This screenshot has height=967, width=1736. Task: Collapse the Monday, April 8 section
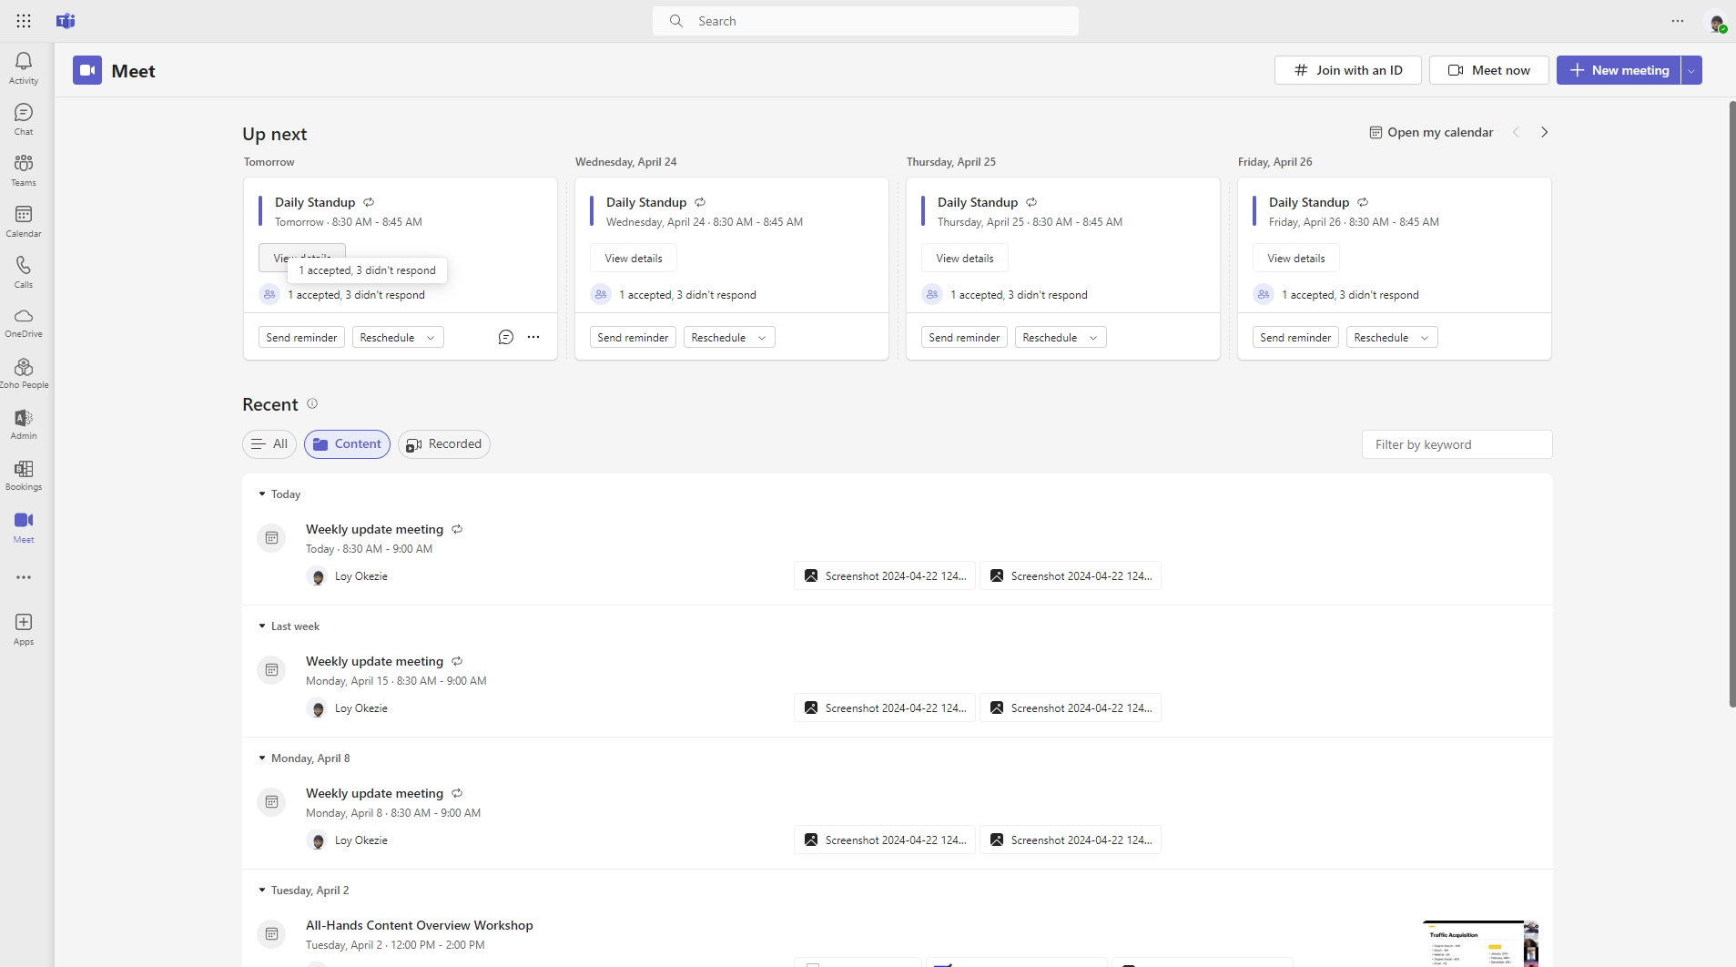click(x=262, y=758)
